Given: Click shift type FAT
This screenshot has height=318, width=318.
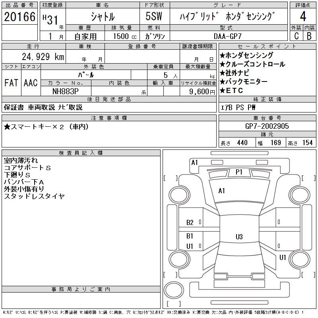Looking at the screenshot, I should pyautogui.click(x=12, y=83).
